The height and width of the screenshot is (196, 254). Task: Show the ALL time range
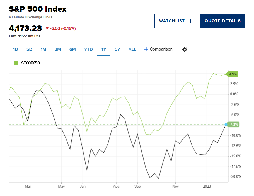(x=132, y=49)
